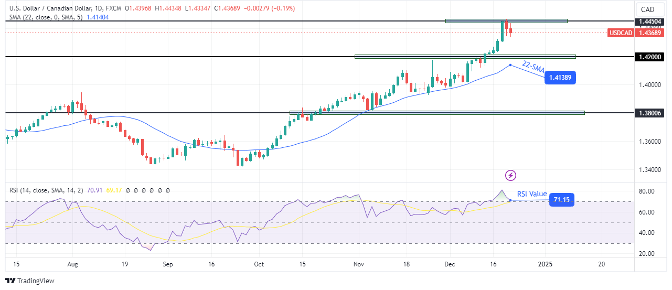Viewport: 672px width, 290px height.
Task: Click the 1.36000 price scale label
Action: pos(647,142)
